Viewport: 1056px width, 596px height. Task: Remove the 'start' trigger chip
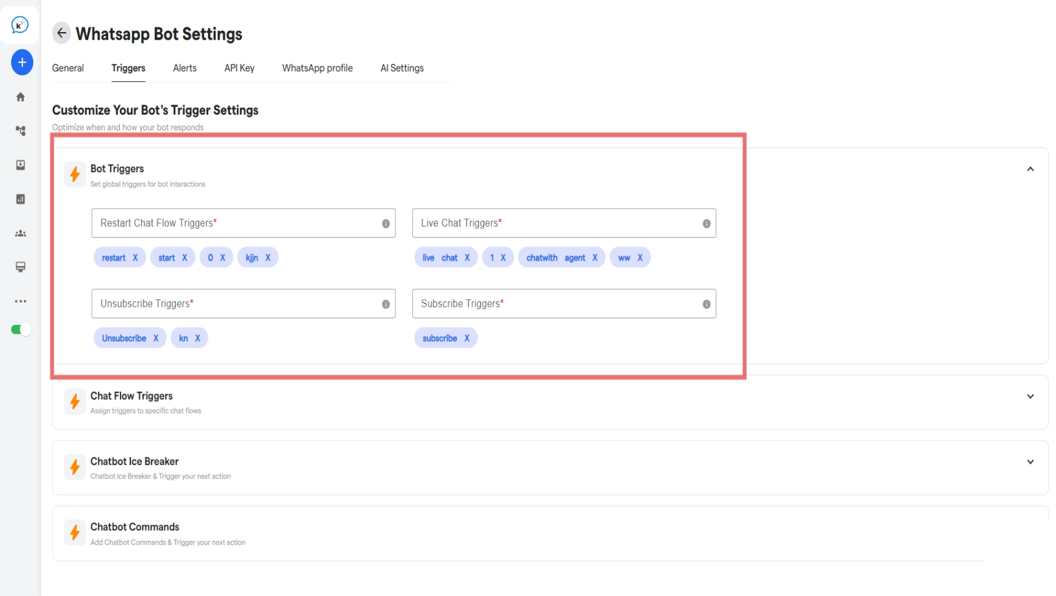184,258
